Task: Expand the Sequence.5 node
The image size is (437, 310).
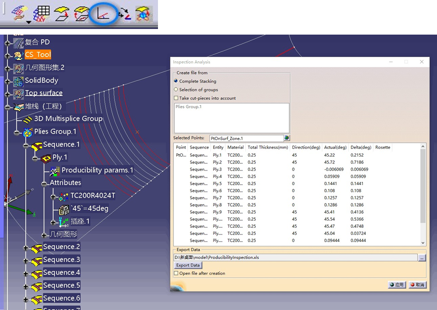Action: coord(26,286)
